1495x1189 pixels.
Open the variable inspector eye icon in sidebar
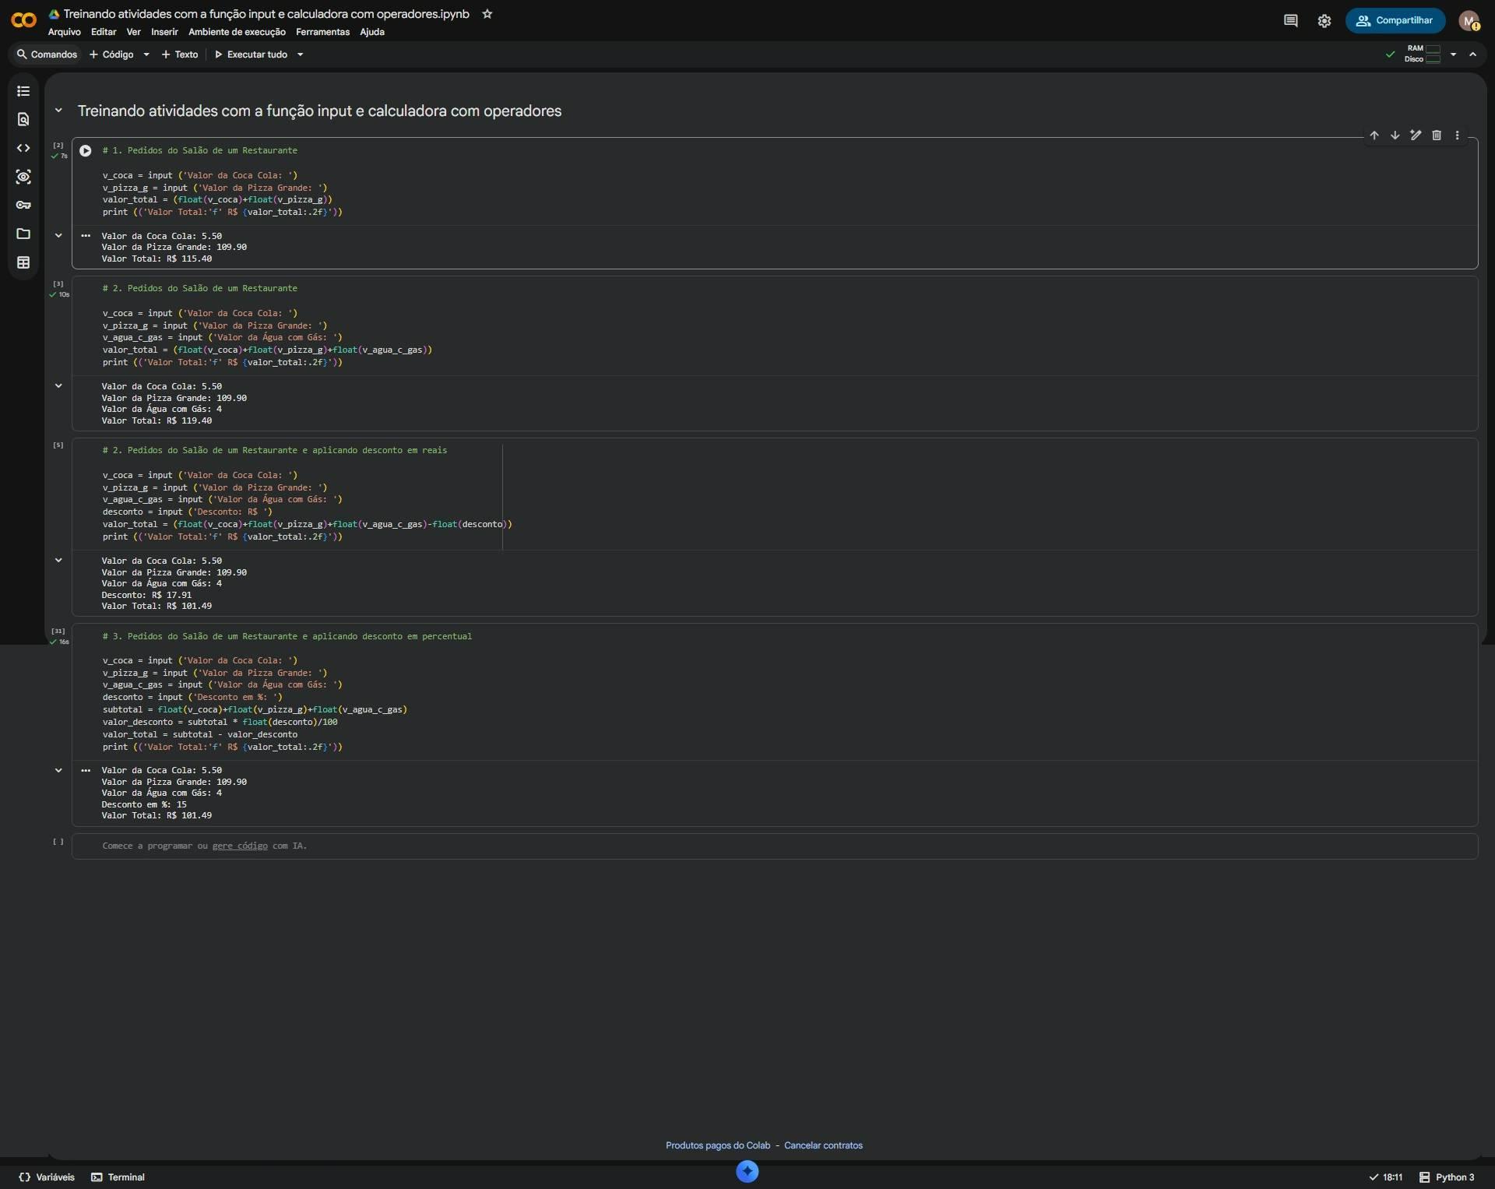23,177
